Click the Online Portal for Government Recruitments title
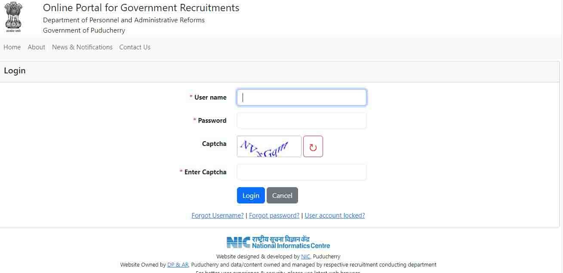This screenshot has width=563, height=273. 141,8
